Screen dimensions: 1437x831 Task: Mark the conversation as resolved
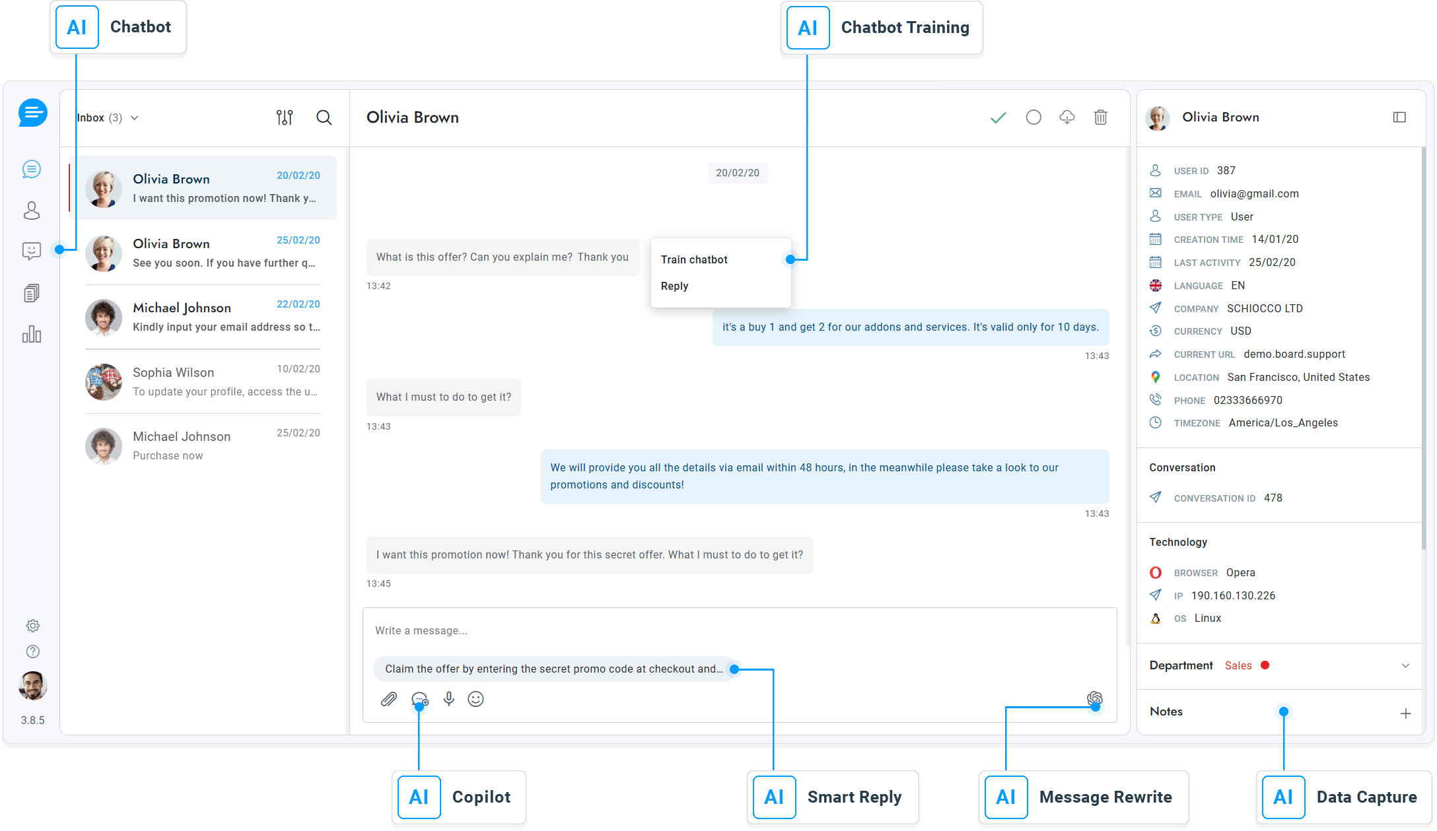point(999,117)
